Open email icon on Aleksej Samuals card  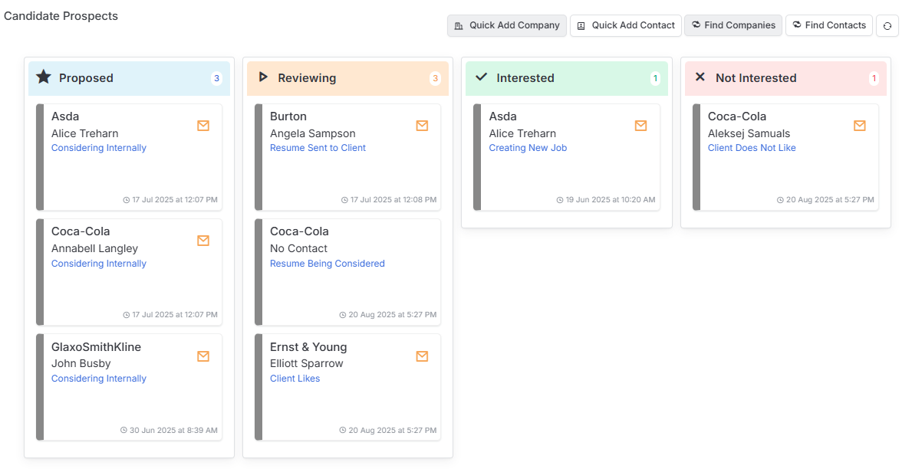click(x=860, y=126)
